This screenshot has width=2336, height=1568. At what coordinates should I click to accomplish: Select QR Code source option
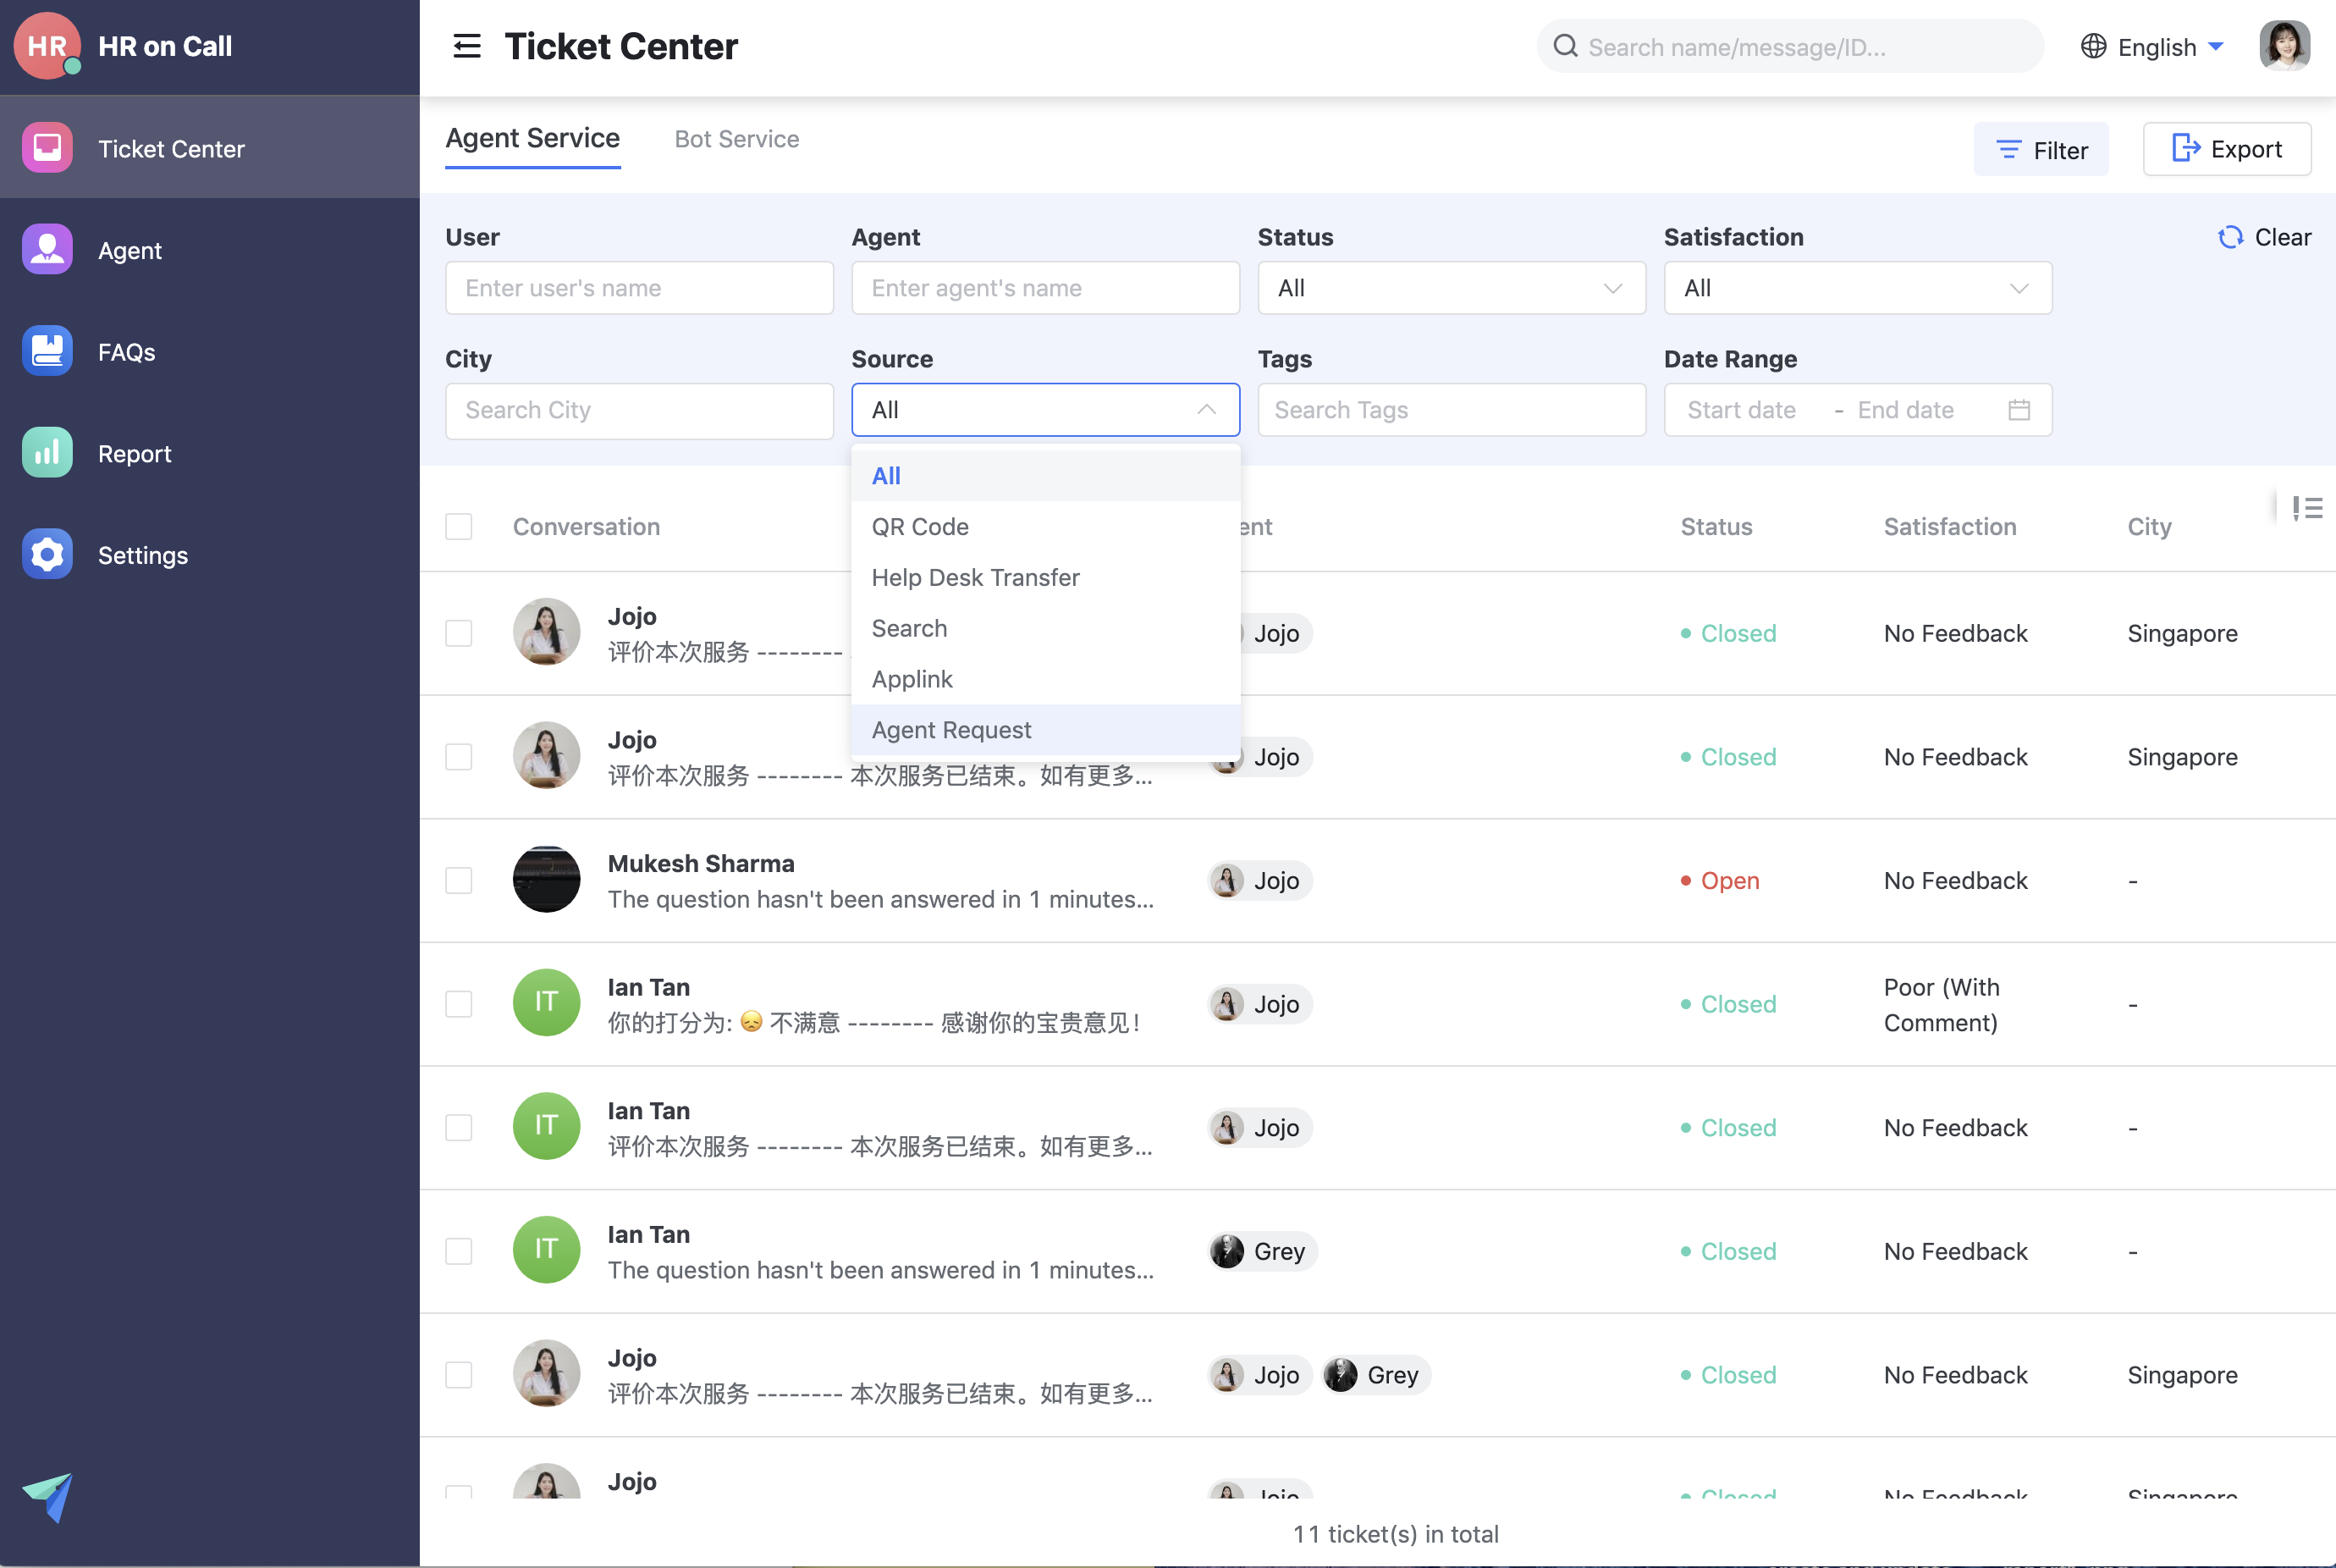(1045, 527)
